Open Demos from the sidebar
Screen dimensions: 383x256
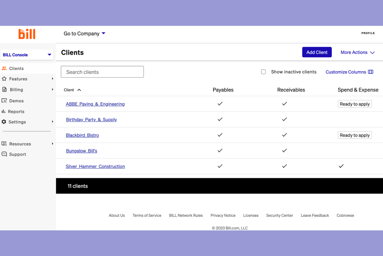17,101
